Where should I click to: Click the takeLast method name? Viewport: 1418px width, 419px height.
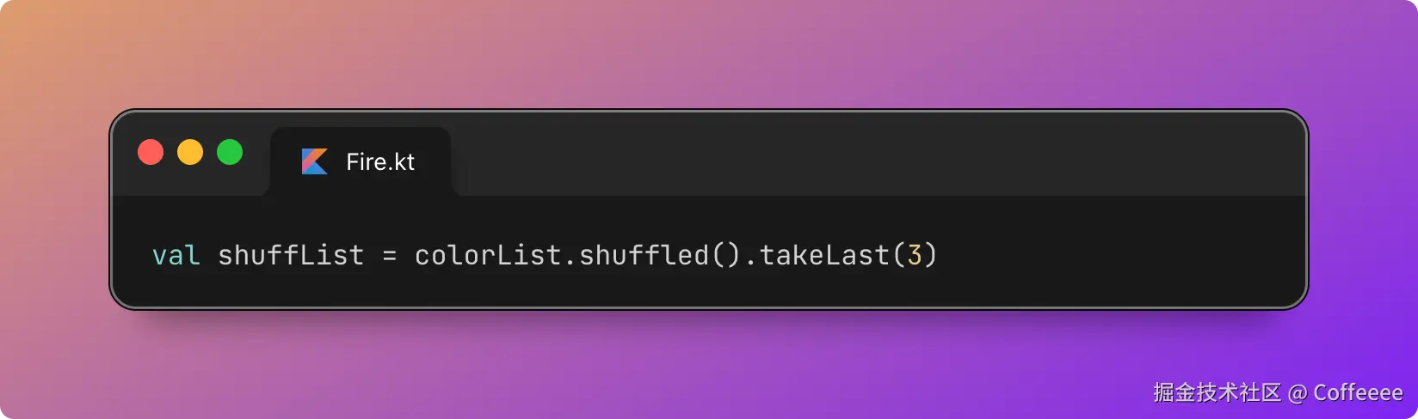[x=824, y=255]
